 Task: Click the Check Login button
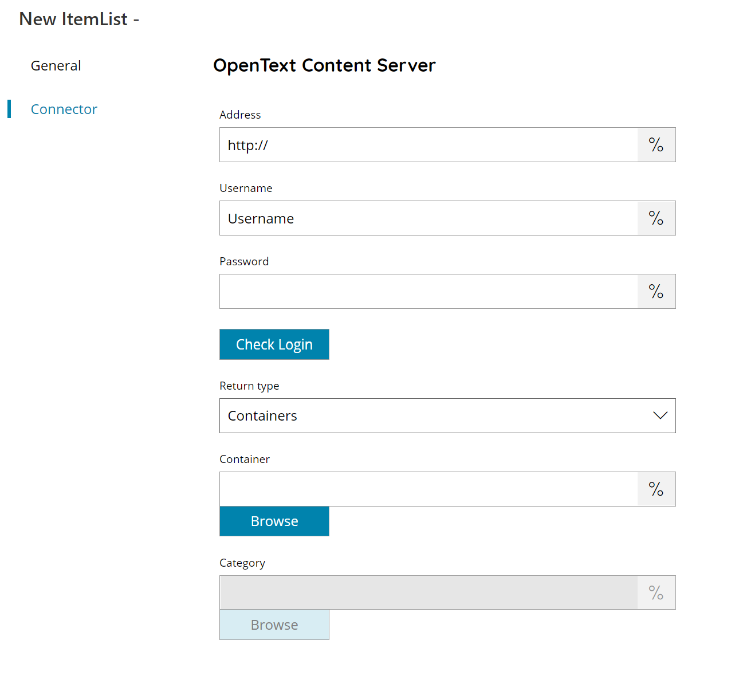[x=274, y=344]
